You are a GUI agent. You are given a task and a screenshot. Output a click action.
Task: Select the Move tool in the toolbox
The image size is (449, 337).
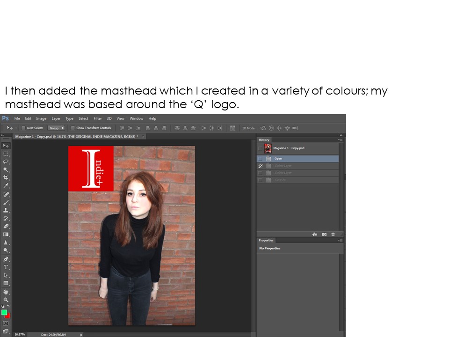(6, 146)
